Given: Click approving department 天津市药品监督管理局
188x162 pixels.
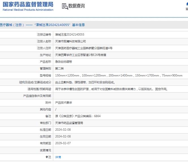Looking at the screenshot, I should click(x=69, y=123).
